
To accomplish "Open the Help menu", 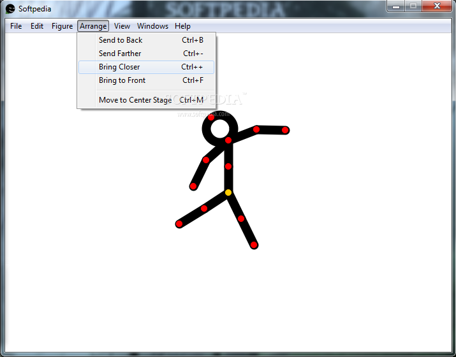I will (x=182, y=26).
